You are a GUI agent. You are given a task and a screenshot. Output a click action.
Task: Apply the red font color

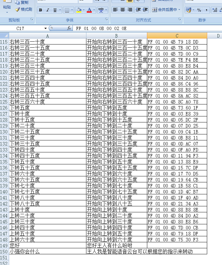point(90,10)
